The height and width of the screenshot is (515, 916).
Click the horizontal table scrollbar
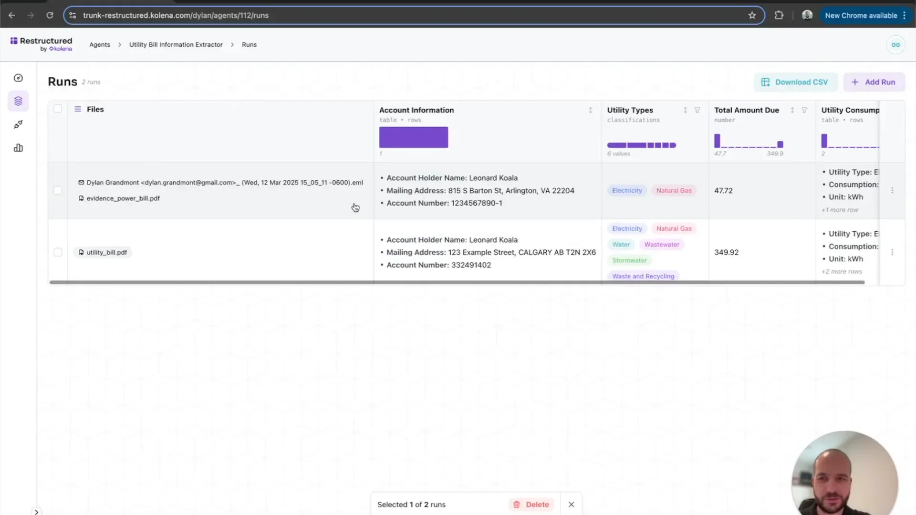(457, 282)
